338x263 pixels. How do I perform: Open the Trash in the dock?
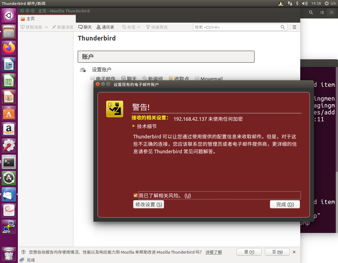(9, 254)
